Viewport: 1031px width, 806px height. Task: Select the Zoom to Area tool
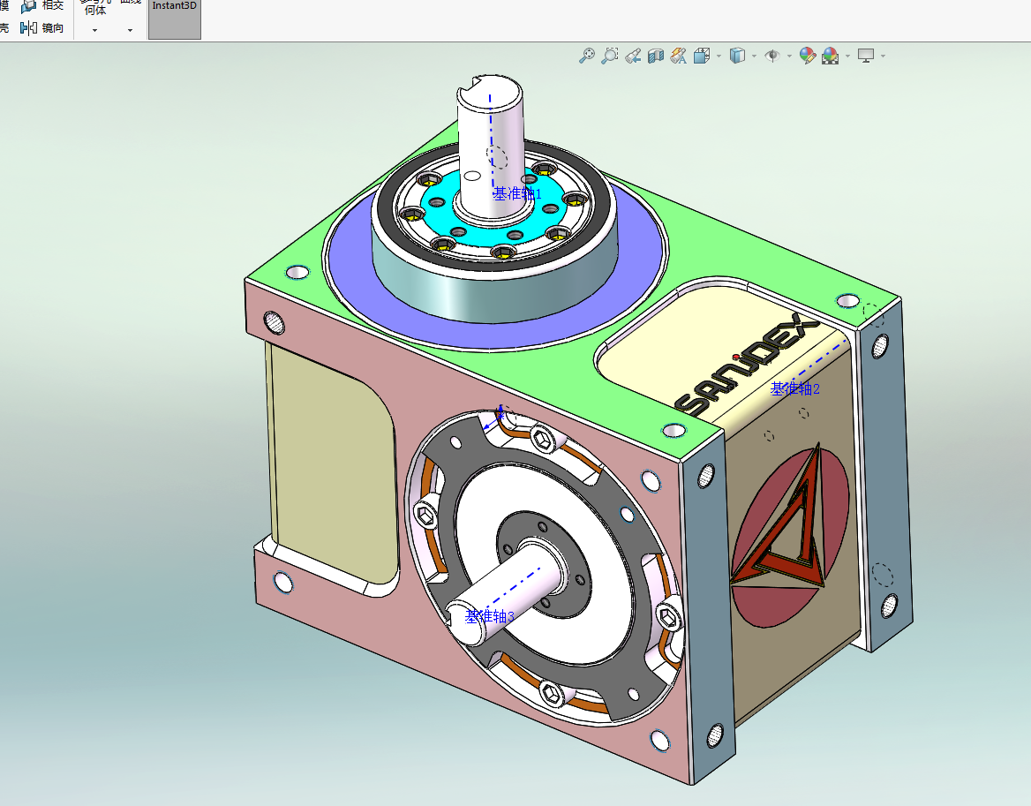610,56
